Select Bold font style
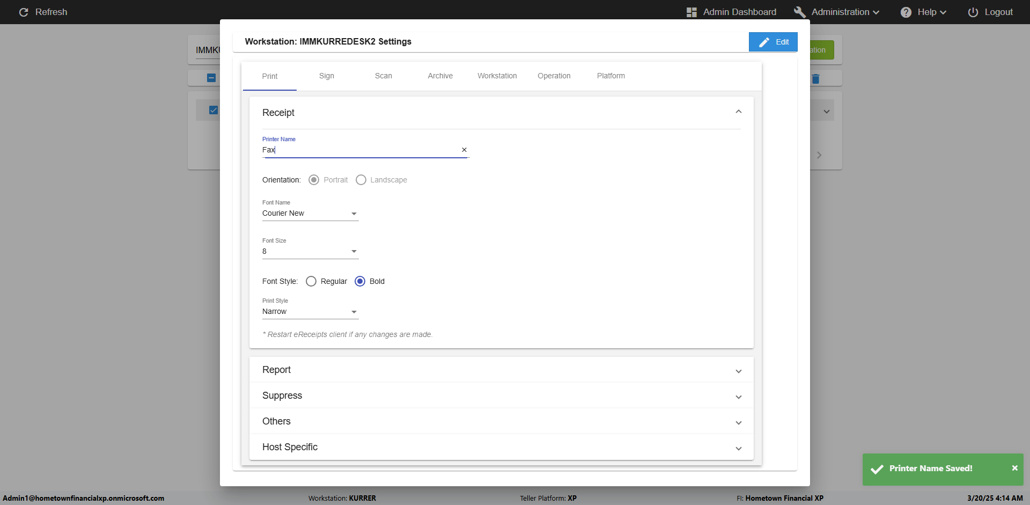Screen dimensions: 1030x505 coord(360,281)
